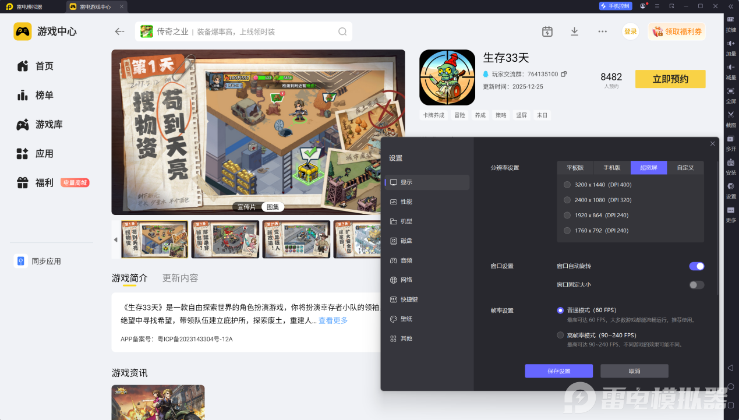Viewport: 739px width, 420px height.
Task: Select the second screenshot thumbnail labeled 第7天
Action: tap(225, 239)
